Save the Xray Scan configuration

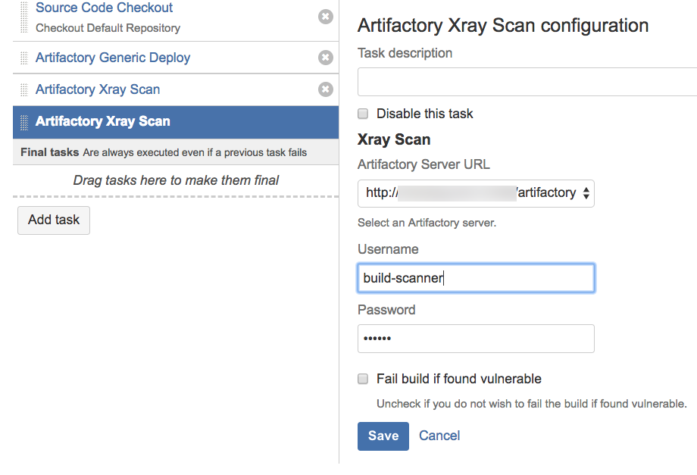383,436
